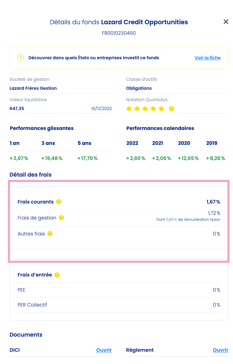Open the Frais courants help tooltip

(58, 202)
